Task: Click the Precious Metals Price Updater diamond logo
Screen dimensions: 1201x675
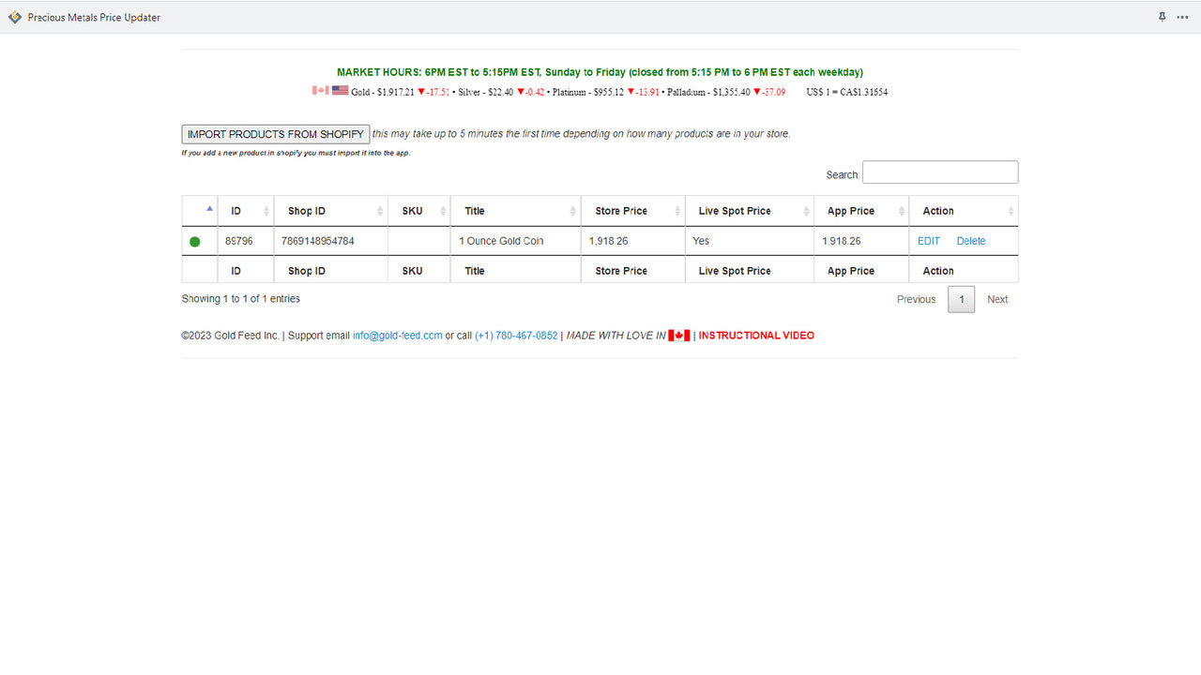Action: click(14, 16)
